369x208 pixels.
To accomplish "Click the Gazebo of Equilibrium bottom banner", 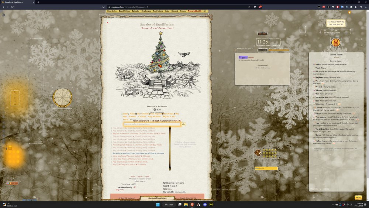I will [157, 198].
